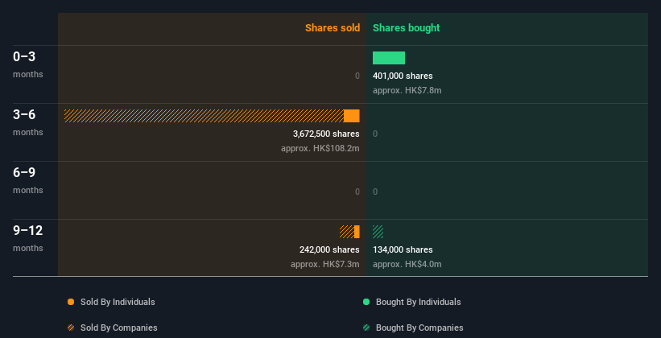
Task: Click the zero sold value in 6–9 months row
Action: pyautogui.click(x=357, y=192)
